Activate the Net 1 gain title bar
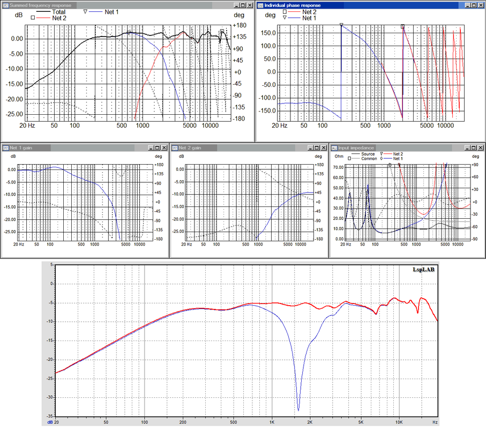 pos(85,148)
